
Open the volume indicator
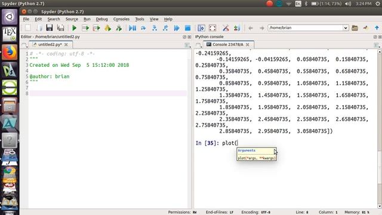348,4
